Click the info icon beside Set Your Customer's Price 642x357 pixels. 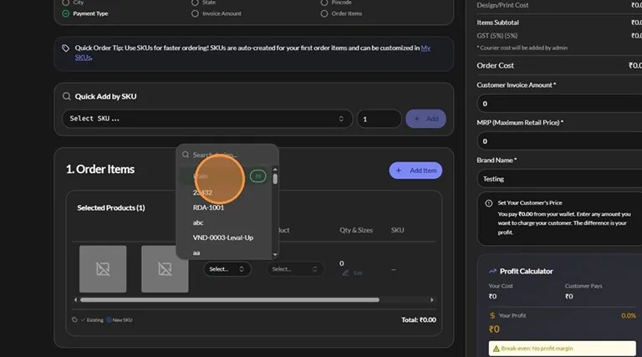488,203
